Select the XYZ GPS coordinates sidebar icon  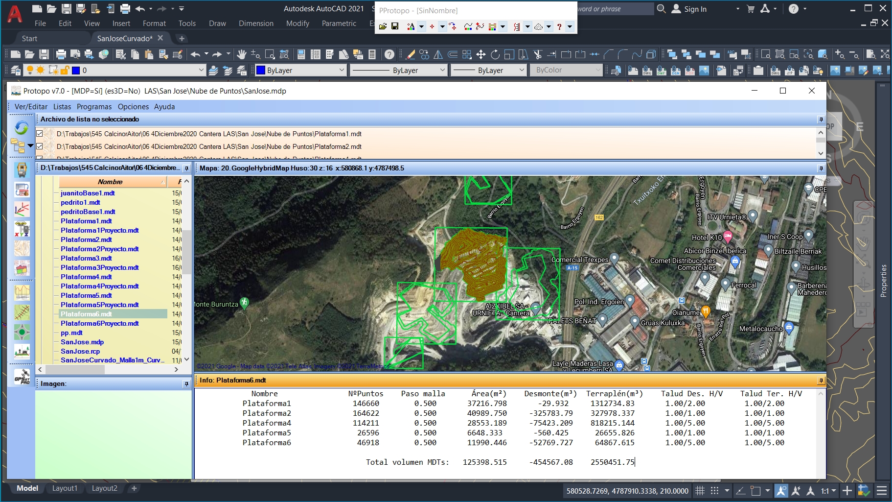tap(22, 229)
